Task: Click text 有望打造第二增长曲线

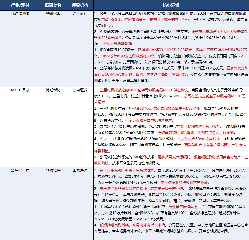Action: click(x=130, y=81)
